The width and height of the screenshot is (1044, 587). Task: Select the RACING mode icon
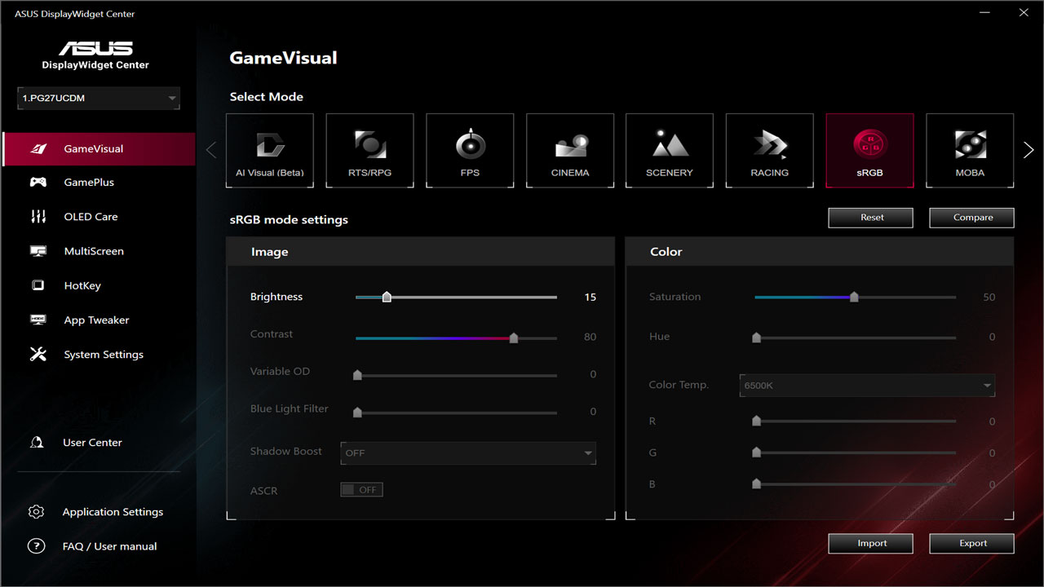tap(770, 144)
